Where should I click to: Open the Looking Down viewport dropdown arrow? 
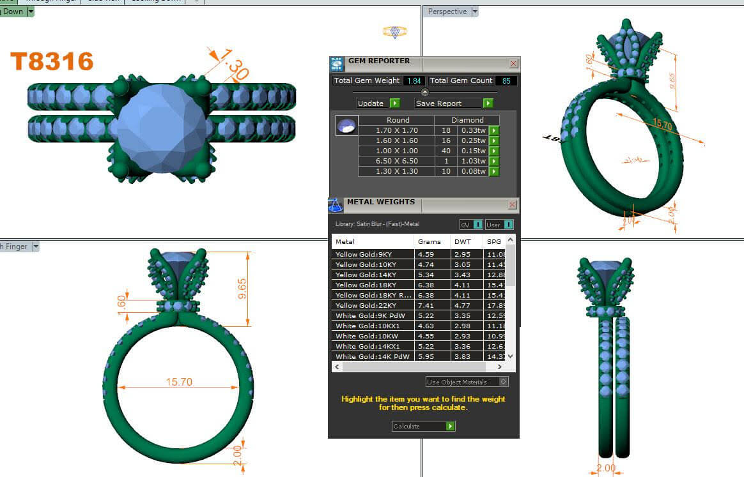tap(31, 11)
